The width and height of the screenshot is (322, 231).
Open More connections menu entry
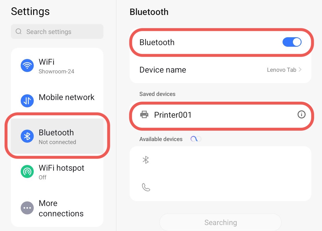[61, 208]
